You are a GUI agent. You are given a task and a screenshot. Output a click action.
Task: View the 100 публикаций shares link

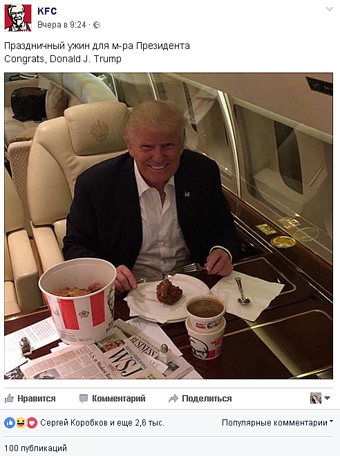pos(35,448)
